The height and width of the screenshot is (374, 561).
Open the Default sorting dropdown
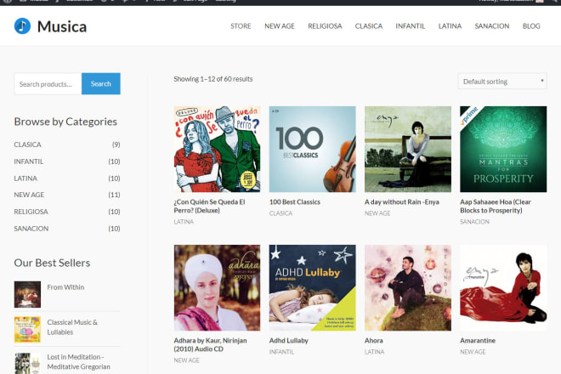coord(502,82)
